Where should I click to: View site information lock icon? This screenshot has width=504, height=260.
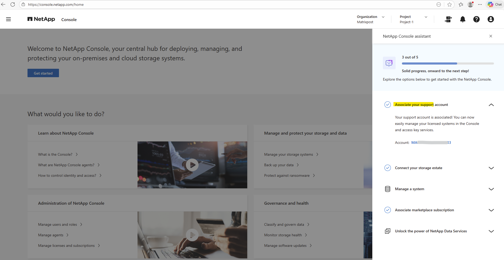click(x=23, y=4)
